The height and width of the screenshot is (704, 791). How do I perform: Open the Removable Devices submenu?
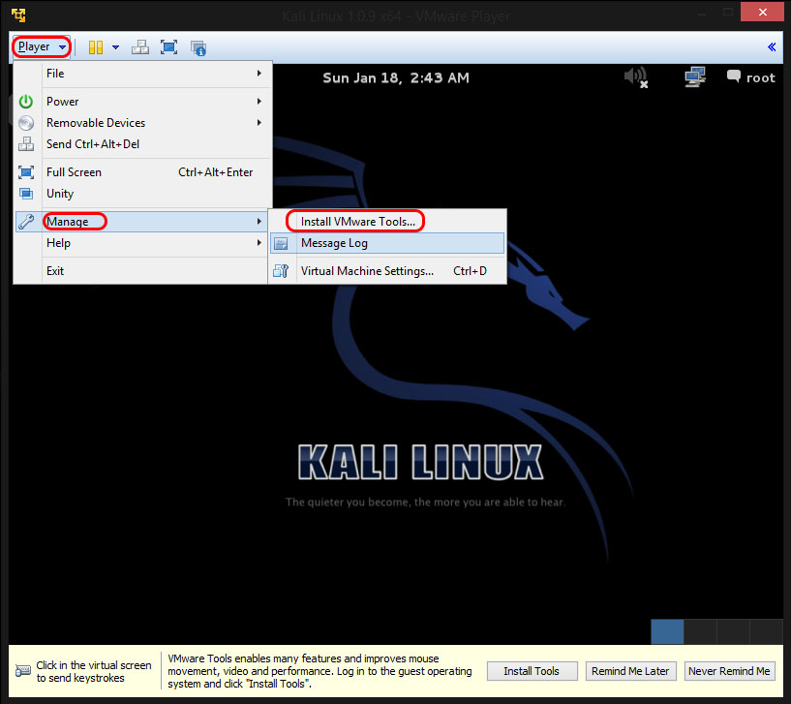tap(142, 123)
